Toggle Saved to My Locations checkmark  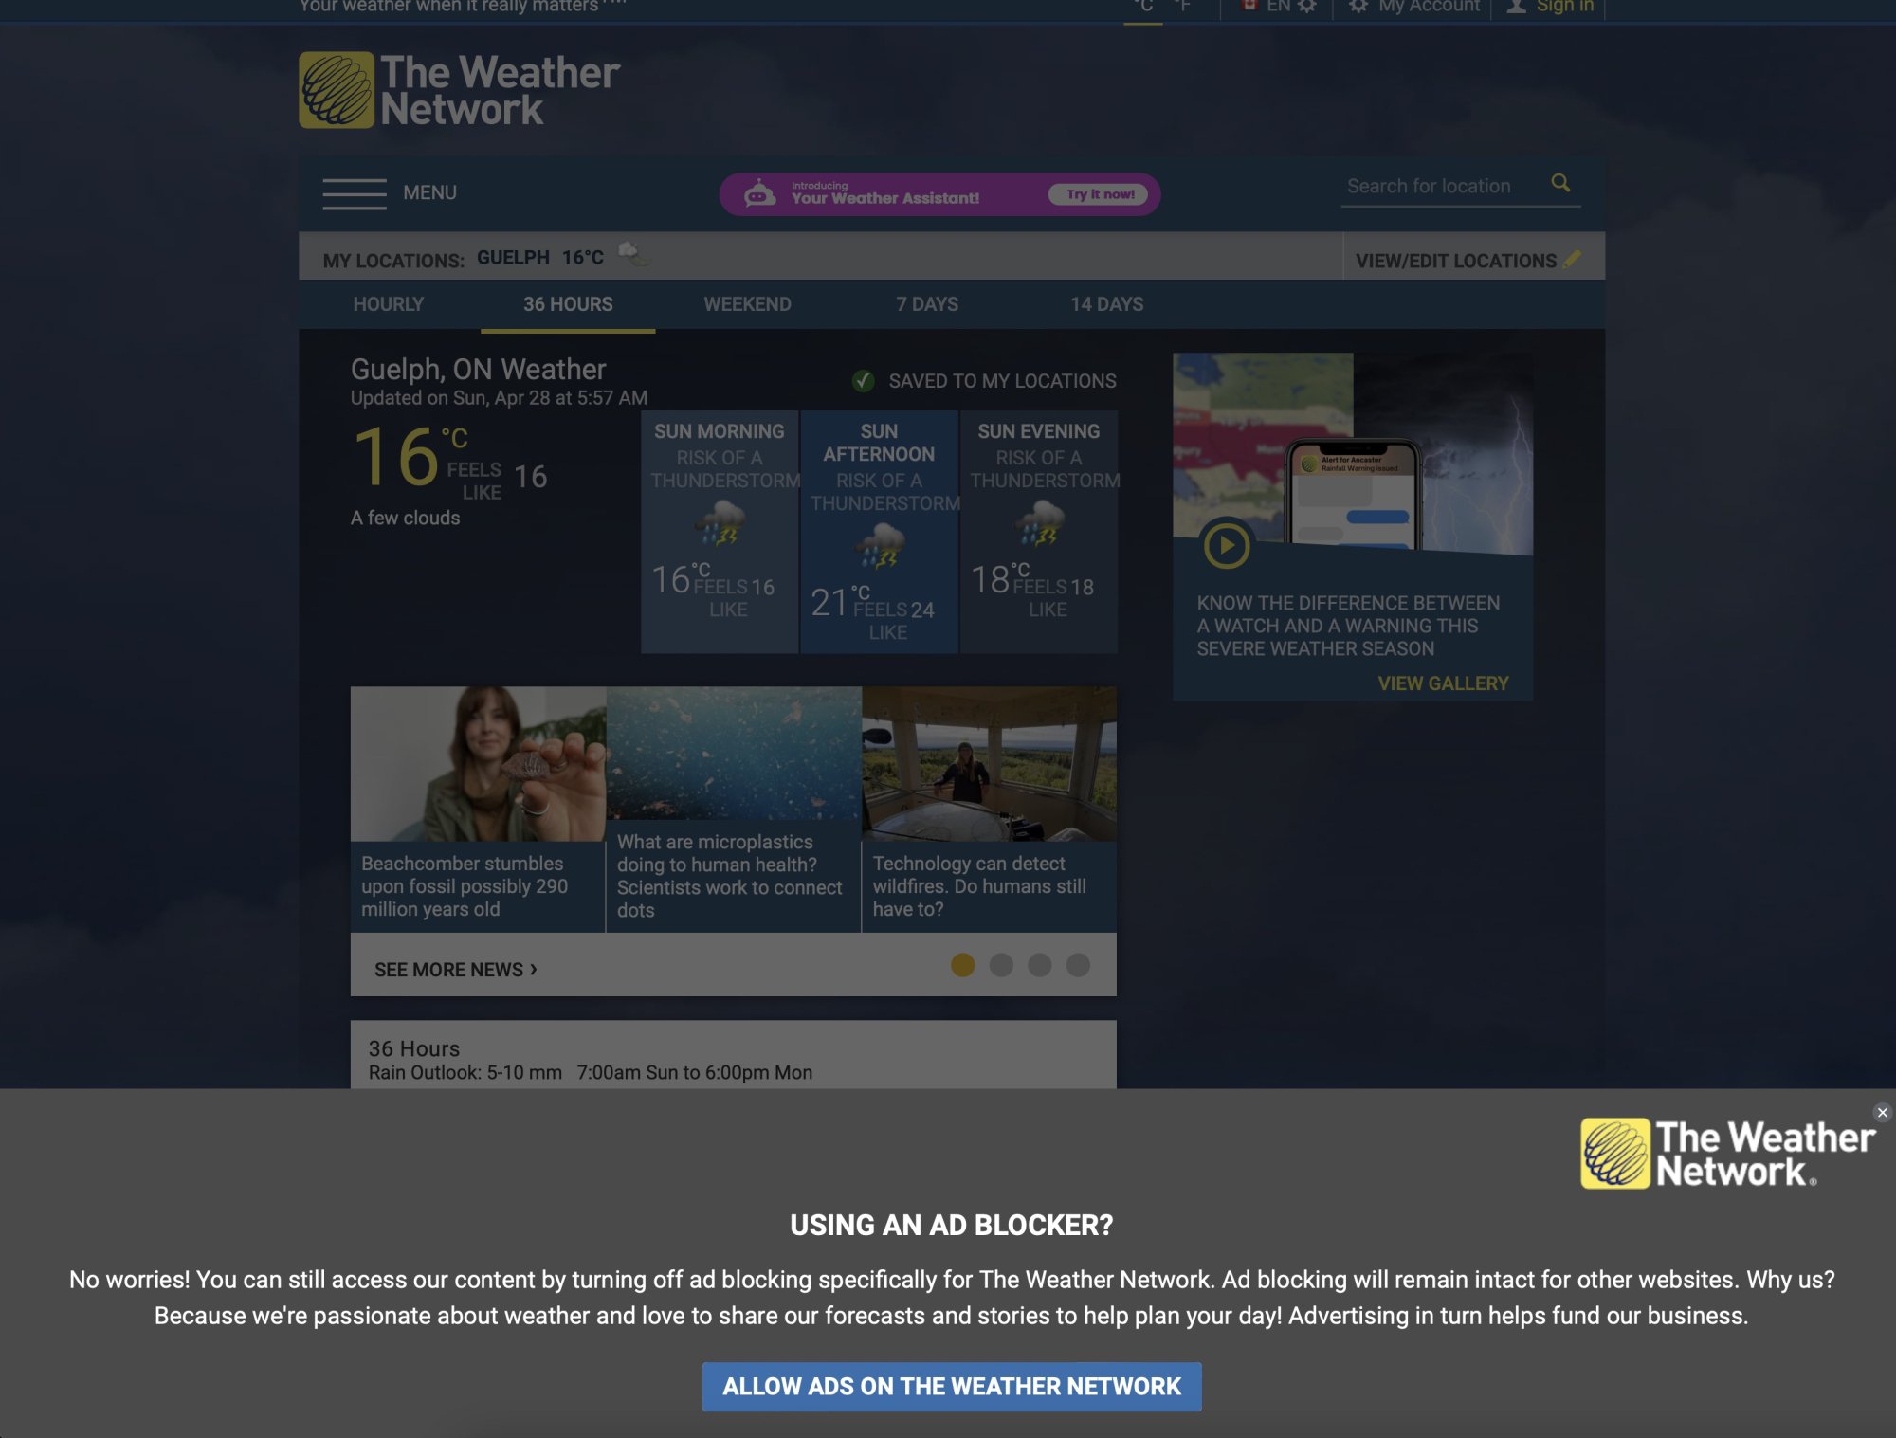point(864,381)
